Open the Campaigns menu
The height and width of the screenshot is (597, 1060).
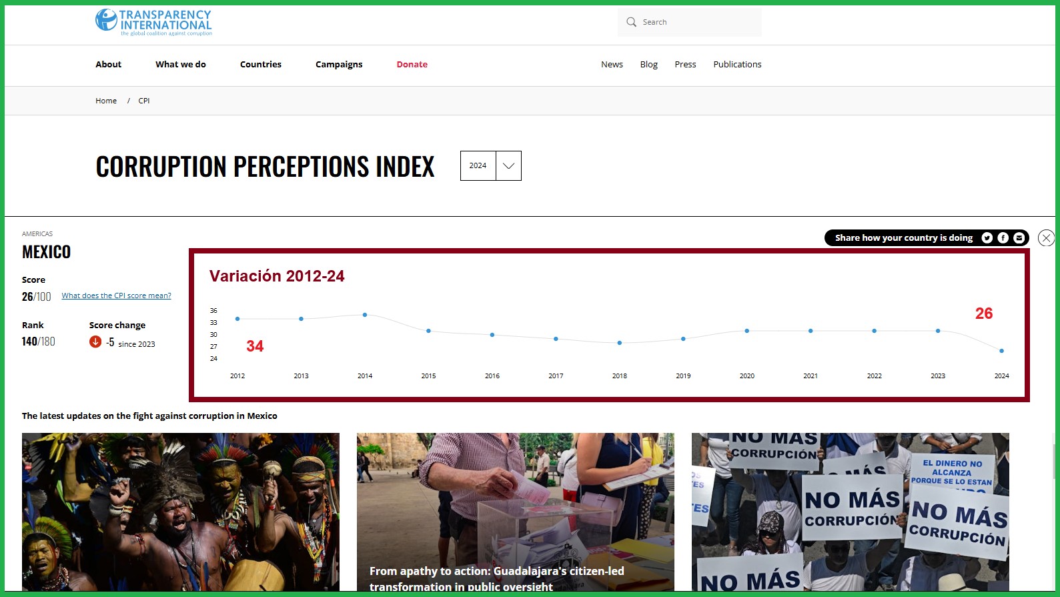pyautogui.click(x=339, y=65)
